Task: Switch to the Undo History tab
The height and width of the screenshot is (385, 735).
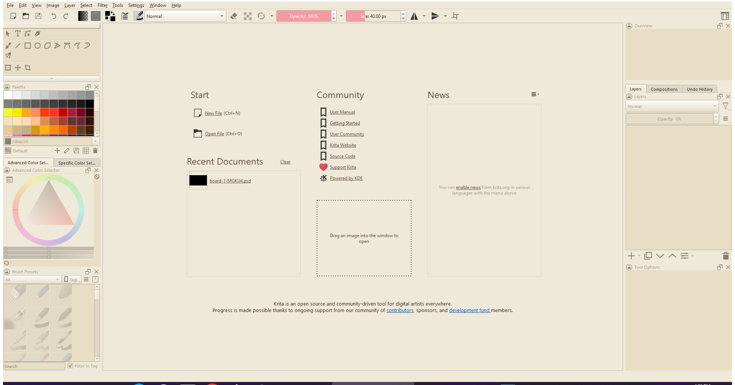Action: 699,89
